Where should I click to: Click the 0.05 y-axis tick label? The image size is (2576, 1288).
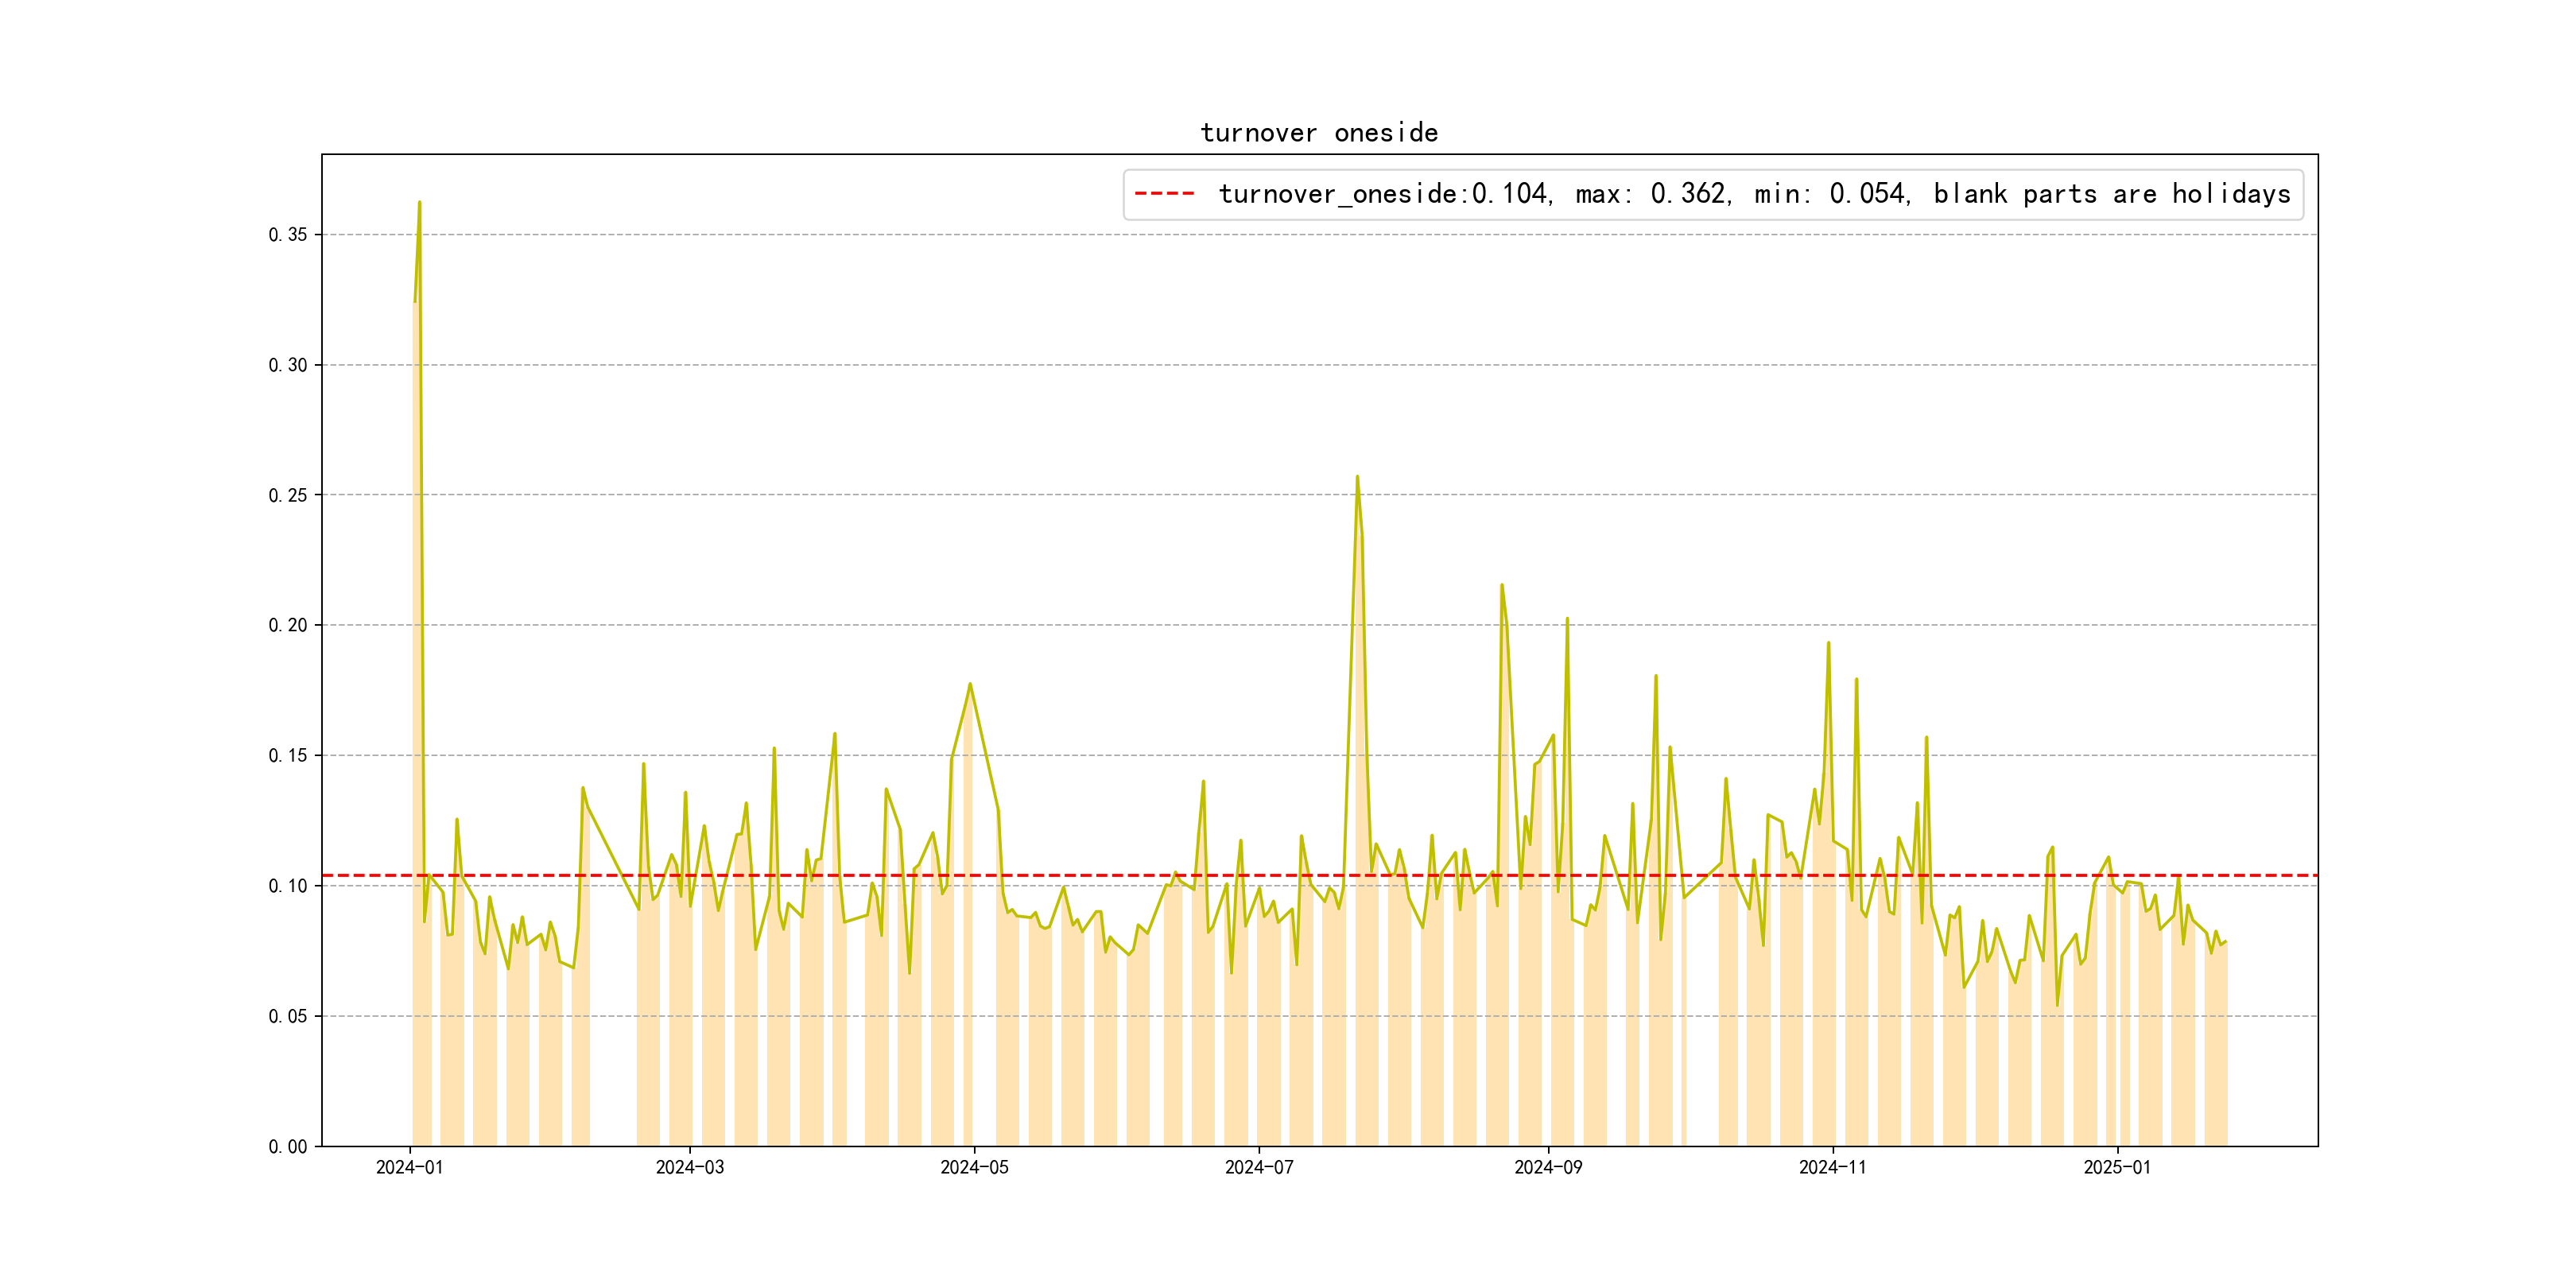click(288, 1016)
